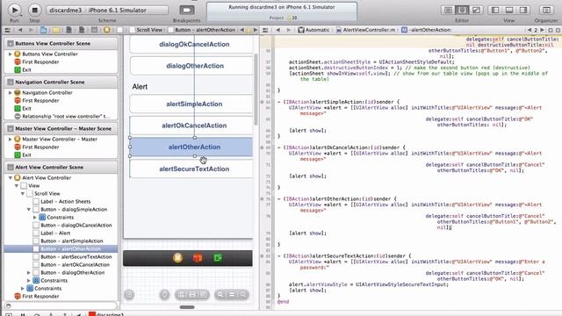Image resolution: width=562 pixels, height=316 pixels.
Task: Click the alertOkCancelAction button on canvas
Action: (x=191, y=126)
